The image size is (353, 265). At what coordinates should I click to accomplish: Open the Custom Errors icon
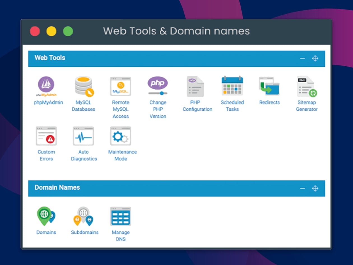(x=46, y=136)
